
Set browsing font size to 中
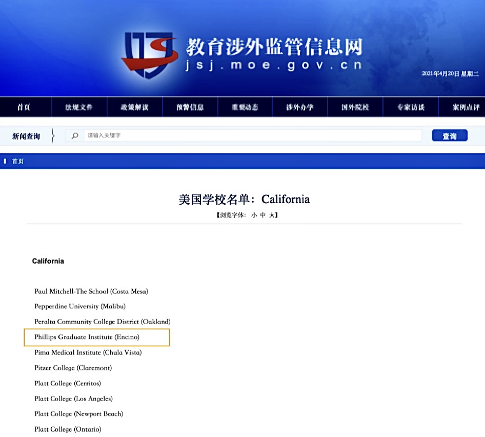pos(263,215)
